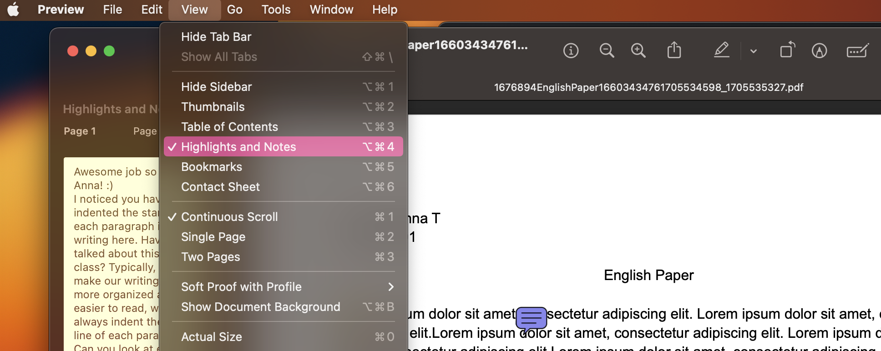Open the Window menu

point(331,10)
